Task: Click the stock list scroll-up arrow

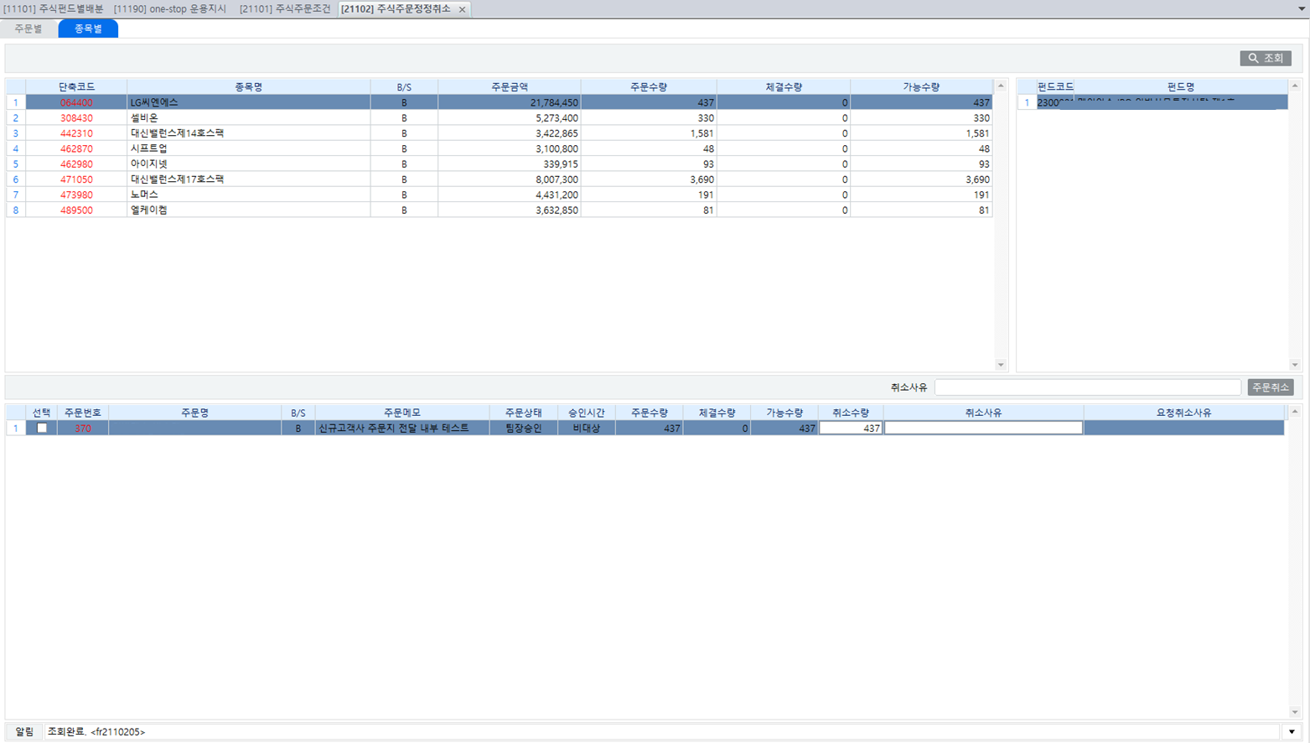Action: [x=1000, y=86]
